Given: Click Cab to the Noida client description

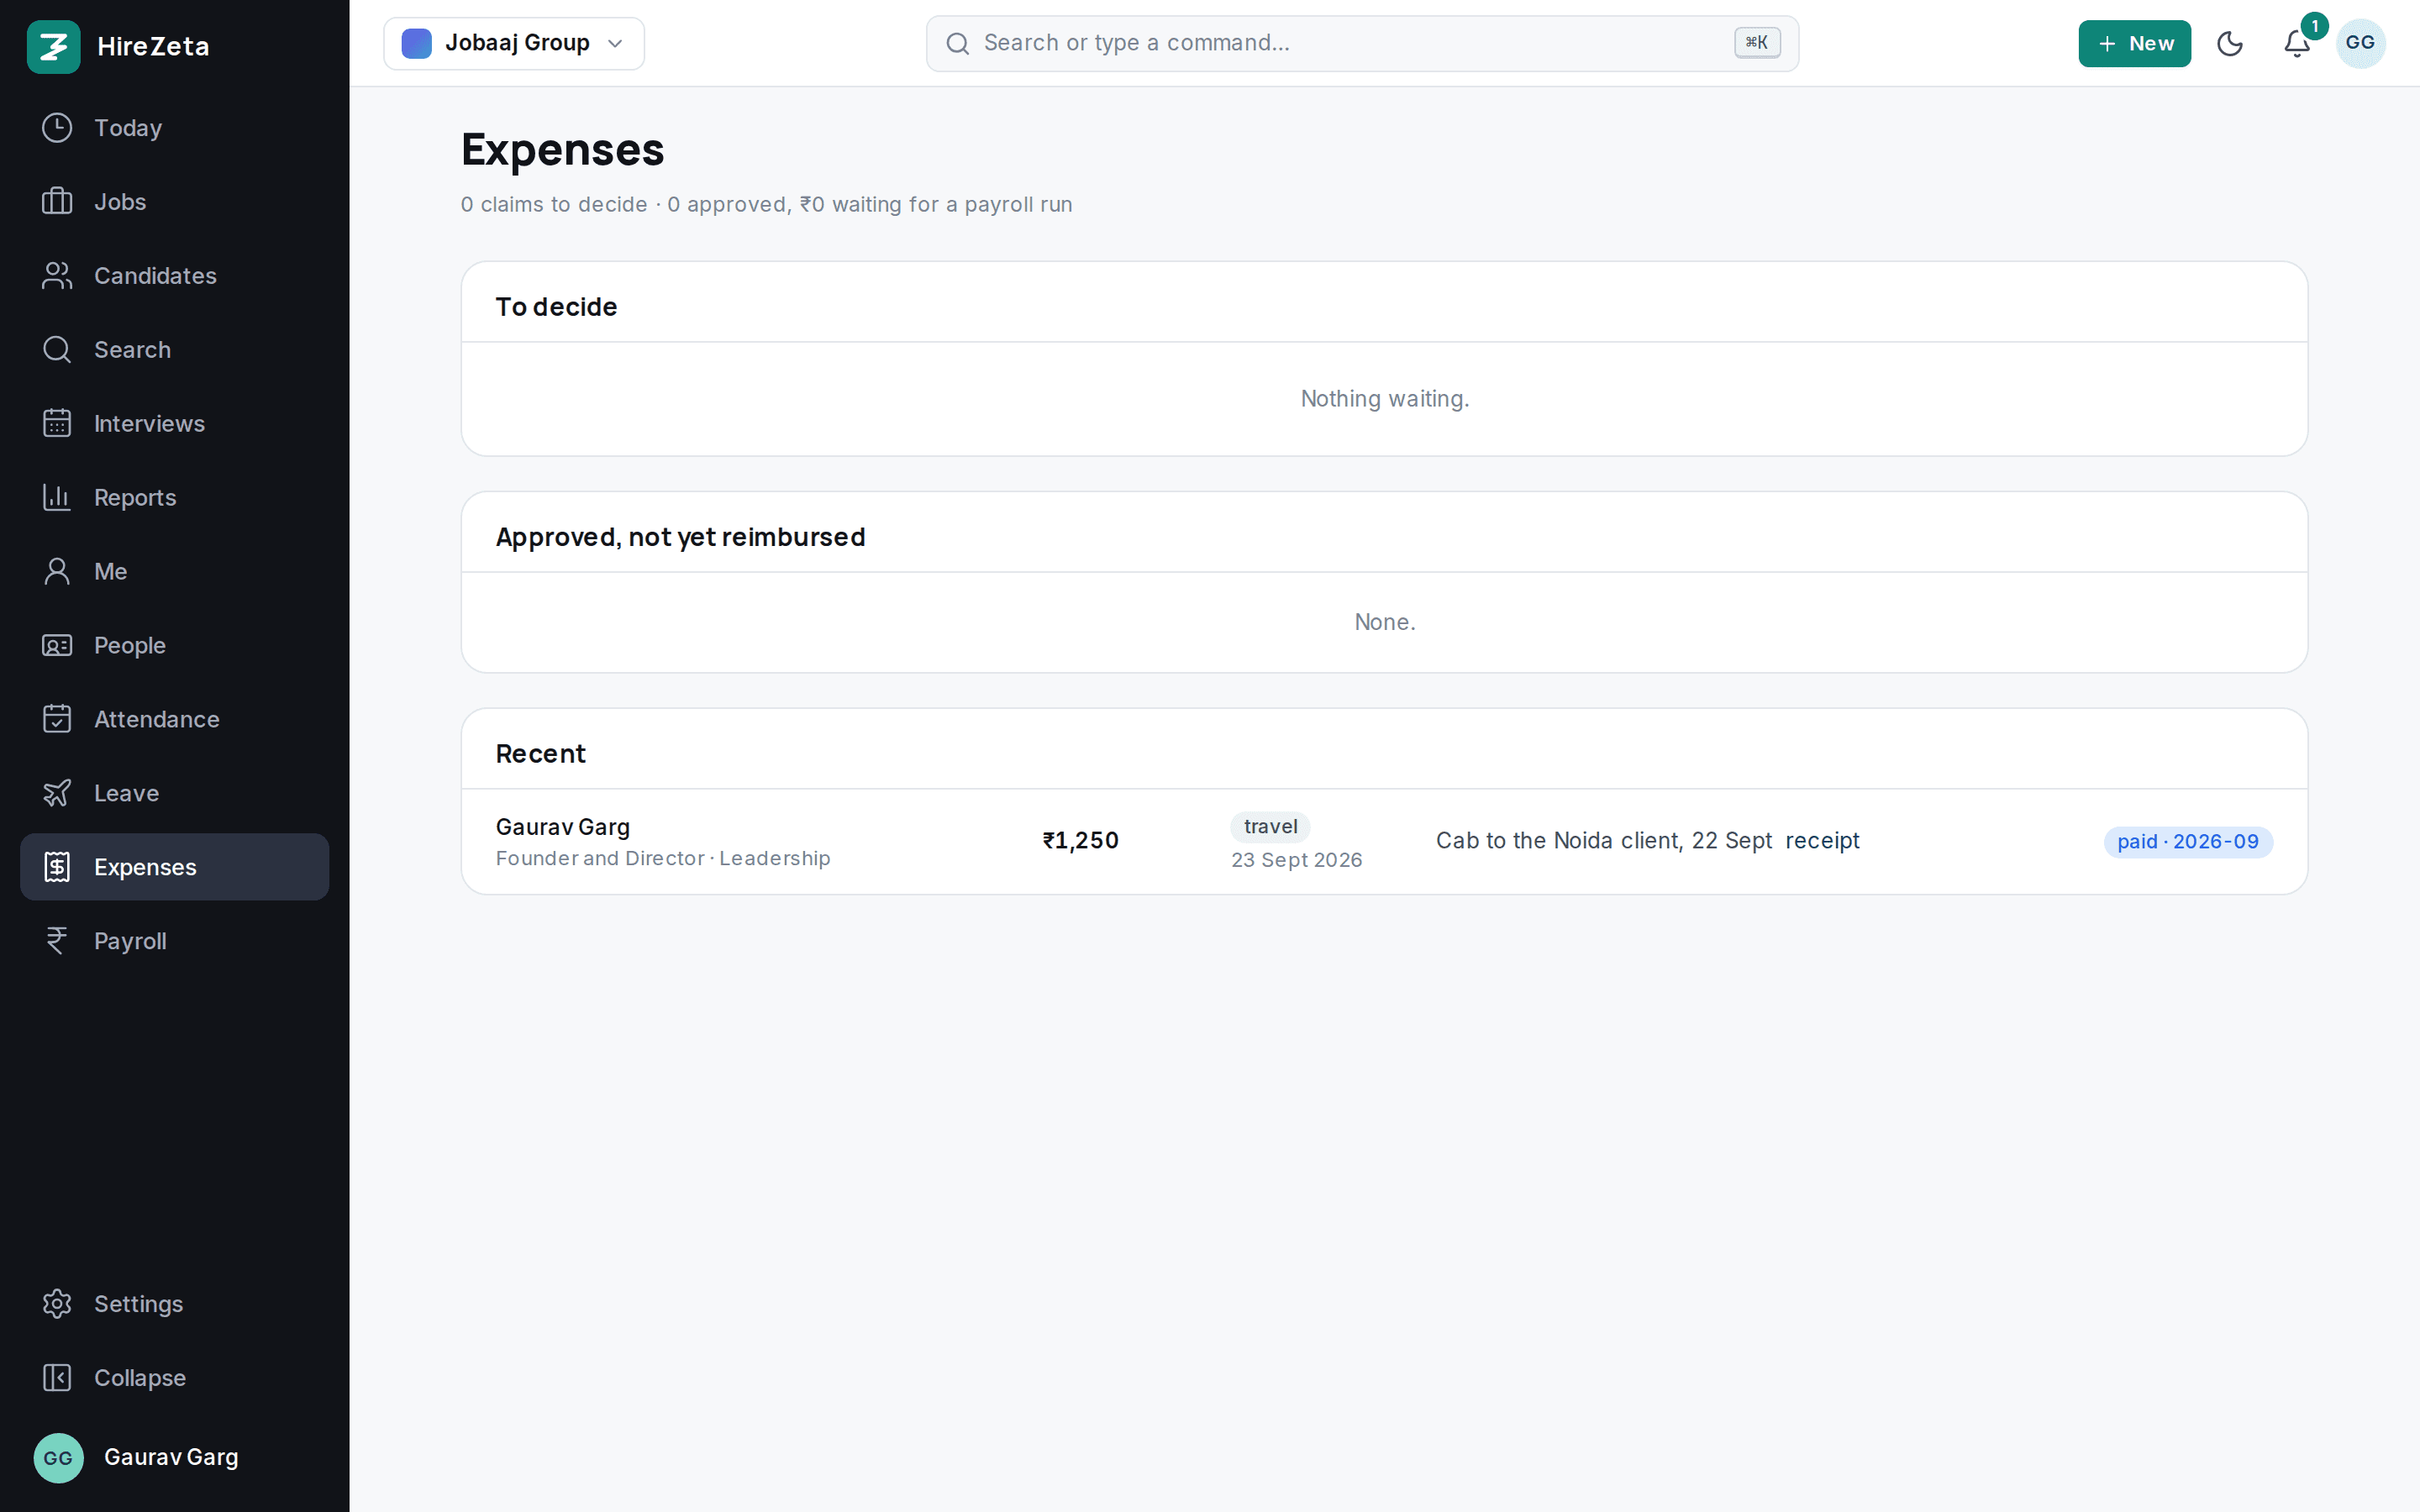Looking at the screenshot, I should click(x=1604, y=841).
